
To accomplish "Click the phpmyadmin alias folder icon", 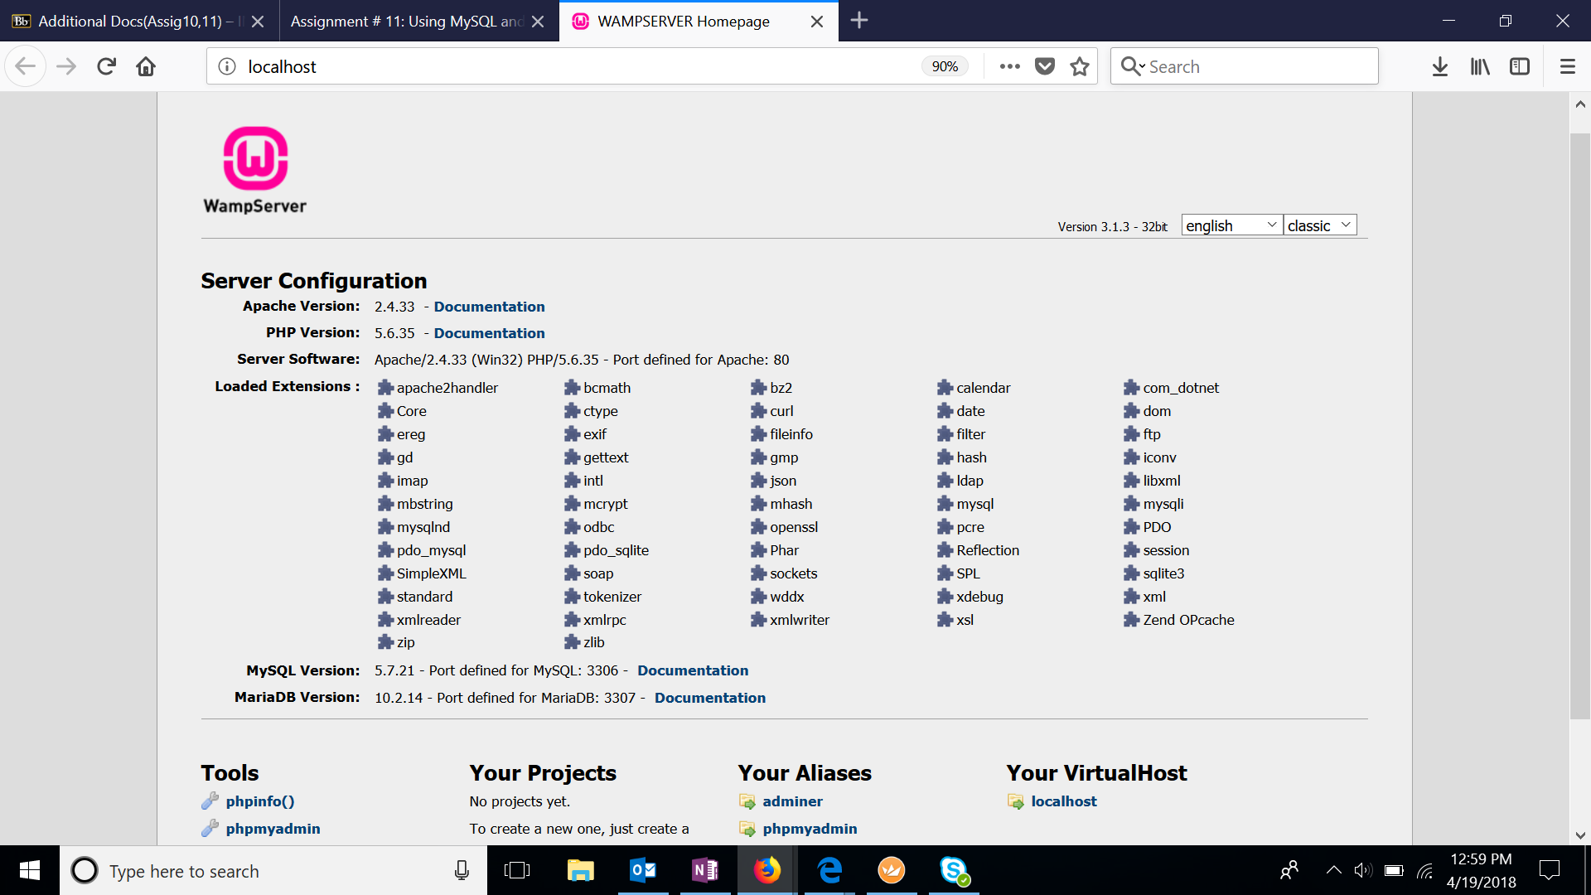I will 747,829.
